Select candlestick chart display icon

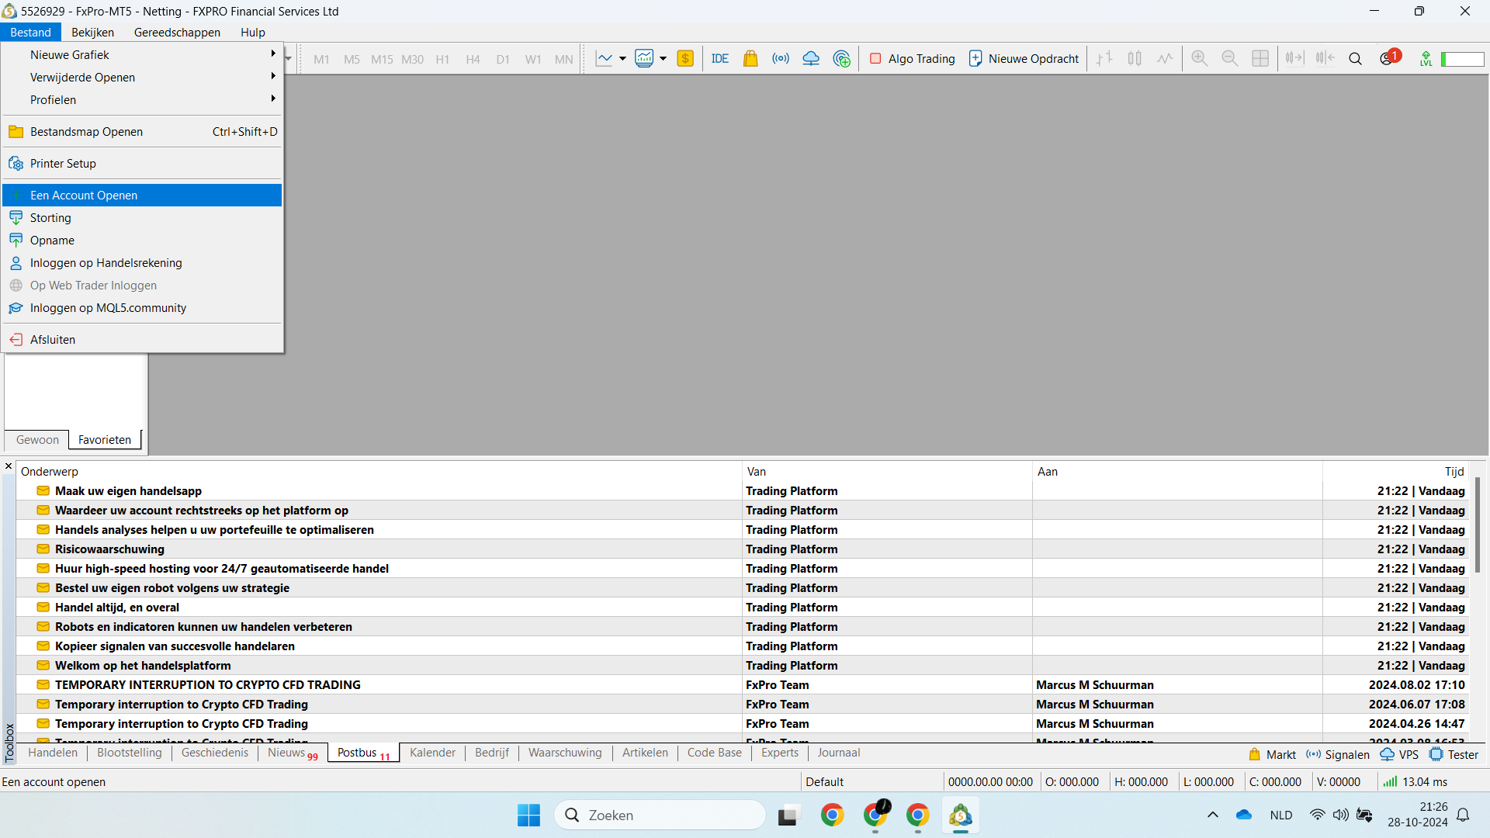tap(1135, 58)
